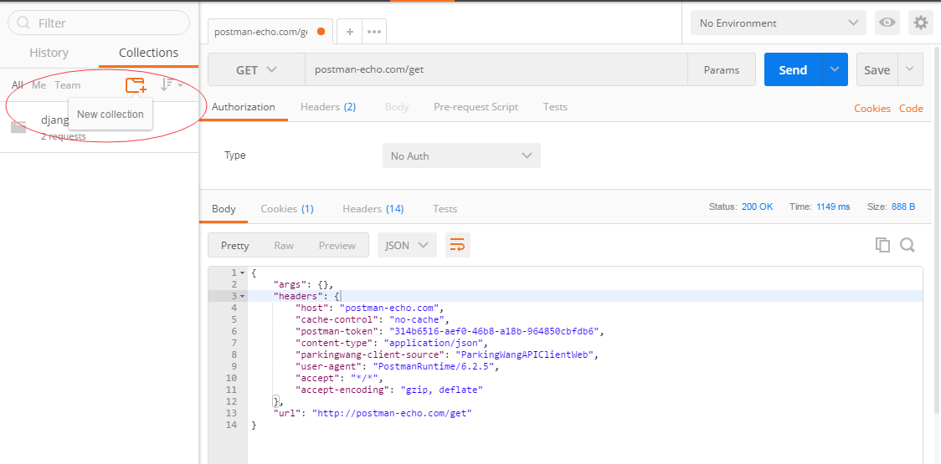
Task: Click the response search magnifier icon
Action: tap(907, 245)
